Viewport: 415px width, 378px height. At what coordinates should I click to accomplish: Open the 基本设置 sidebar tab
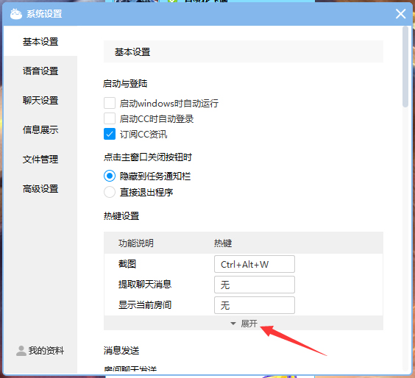40,41
